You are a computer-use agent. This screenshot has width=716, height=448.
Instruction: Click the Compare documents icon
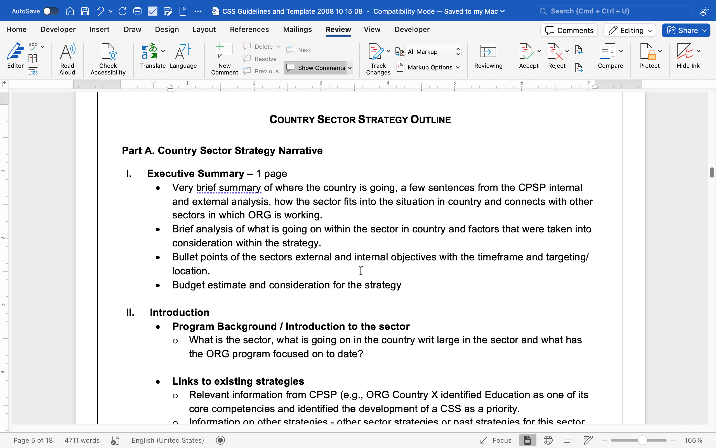(x=607, y=52)
